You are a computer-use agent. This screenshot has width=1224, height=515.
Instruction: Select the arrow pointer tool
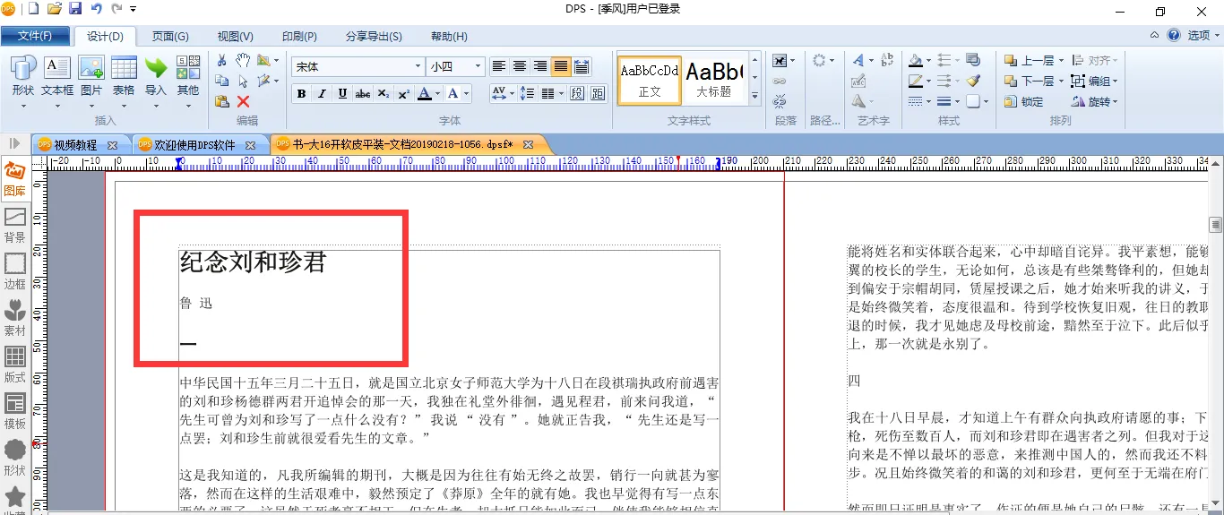tap(243, 81)
